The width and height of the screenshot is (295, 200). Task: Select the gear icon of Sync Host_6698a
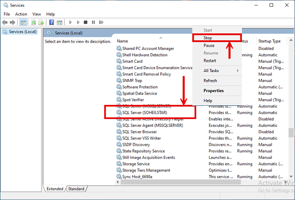(x=119, y=176)
